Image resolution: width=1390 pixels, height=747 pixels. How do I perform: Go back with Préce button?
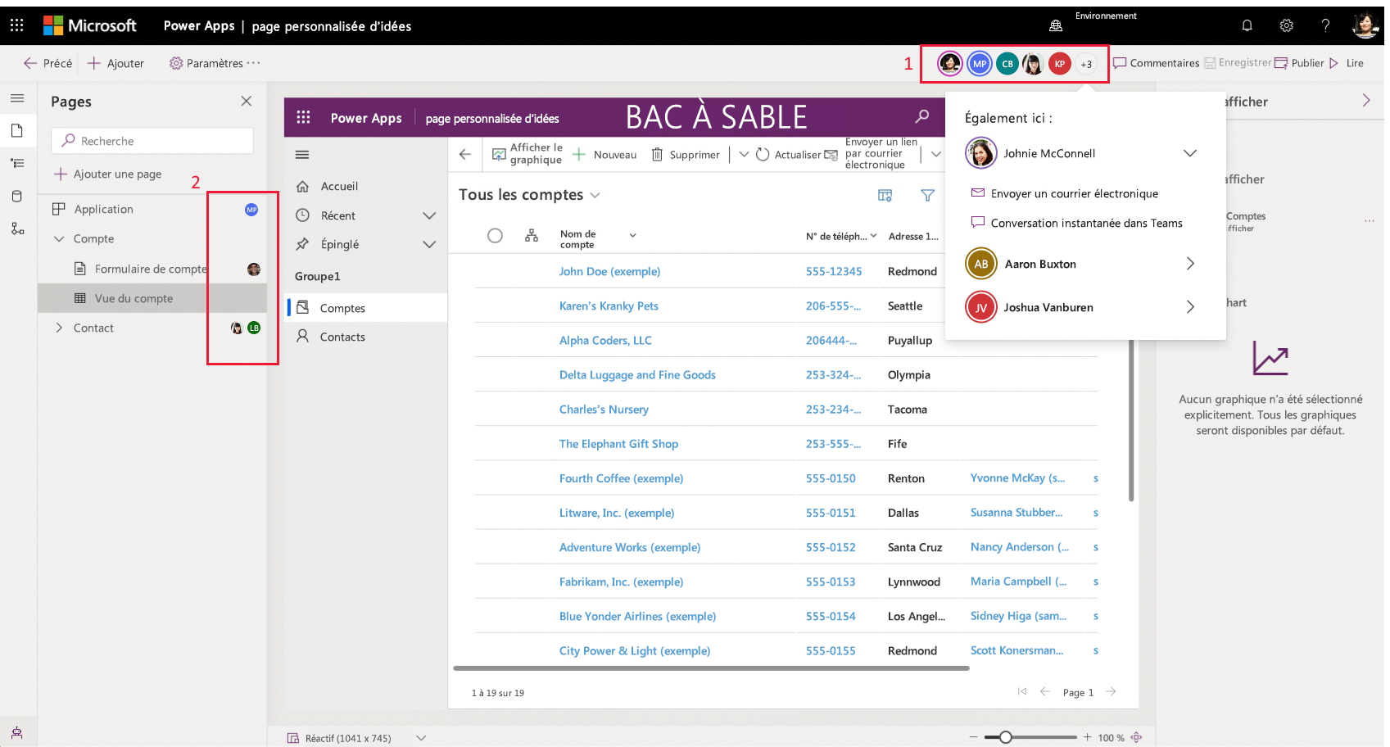click(48, 63)
